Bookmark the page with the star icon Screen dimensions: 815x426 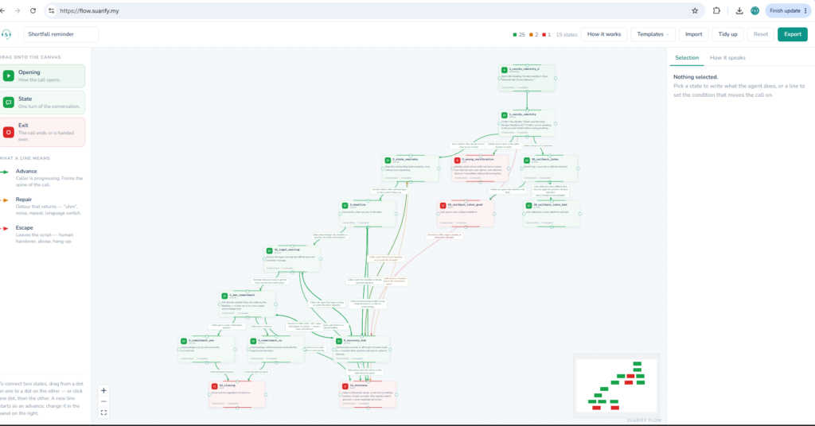click(695, 10)
